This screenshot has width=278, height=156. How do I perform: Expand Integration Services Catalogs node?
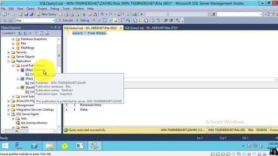click(9, 110)
